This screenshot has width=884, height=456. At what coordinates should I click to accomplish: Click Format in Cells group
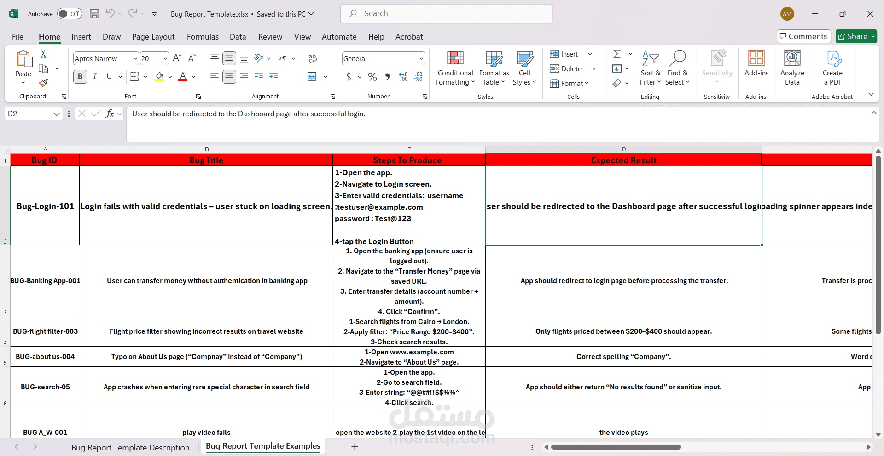(570, 83)
